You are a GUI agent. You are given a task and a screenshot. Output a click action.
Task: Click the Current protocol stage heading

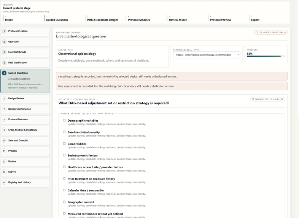click(x=17, y=8)
